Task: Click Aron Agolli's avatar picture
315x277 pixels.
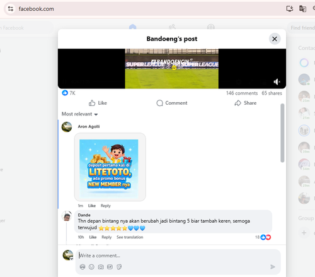Action: coord(67,127)
